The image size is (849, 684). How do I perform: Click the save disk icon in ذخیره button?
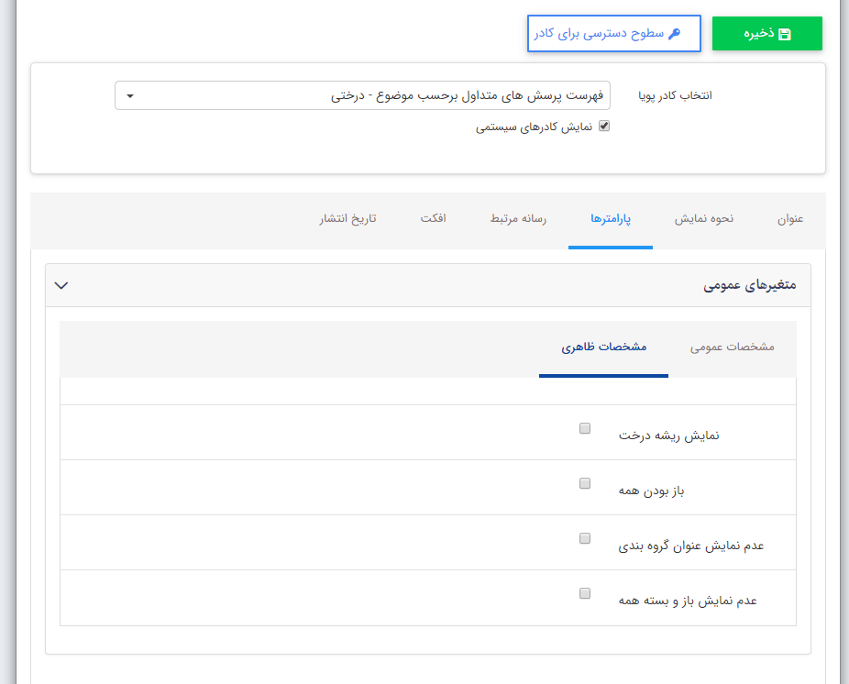[786, 32]
